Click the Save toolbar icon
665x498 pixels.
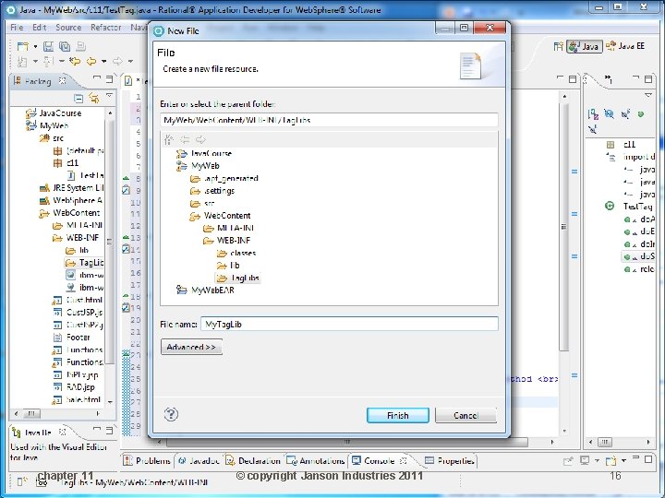[48, 46]
